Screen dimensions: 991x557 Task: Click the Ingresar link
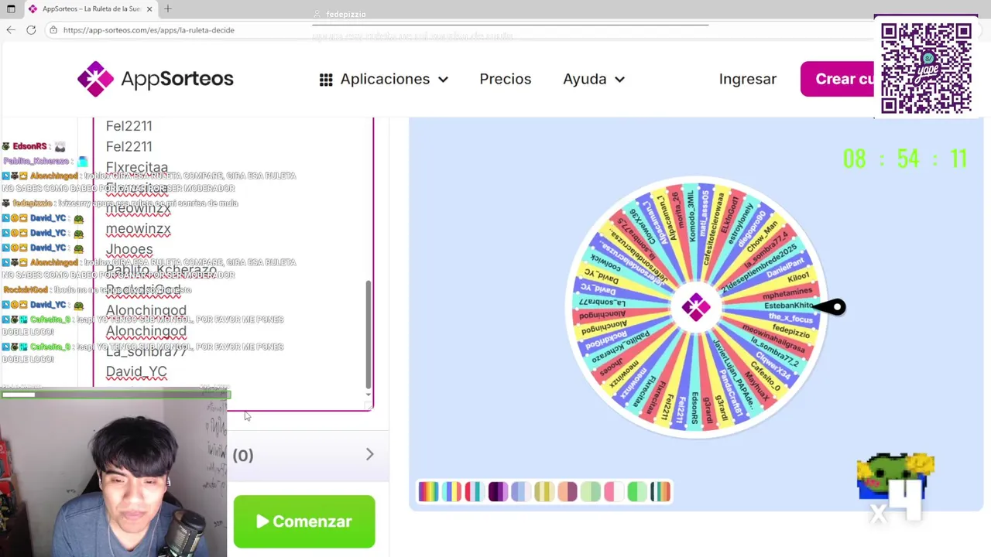tap(747, 79)
